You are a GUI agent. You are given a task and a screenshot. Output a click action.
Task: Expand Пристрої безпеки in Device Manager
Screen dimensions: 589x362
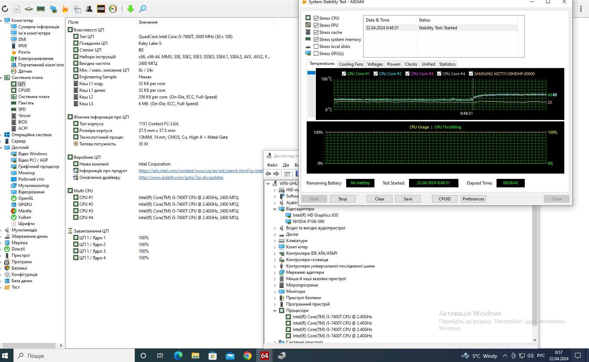(275, 298)
